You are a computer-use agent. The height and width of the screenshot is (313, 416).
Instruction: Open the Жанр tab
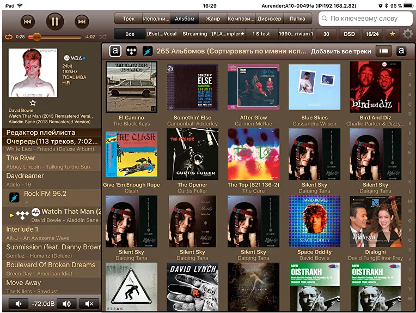point(213,19)
